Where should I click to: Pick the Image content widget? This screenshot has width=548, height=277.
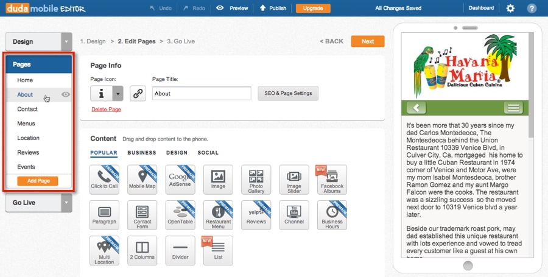pos(218,180)
